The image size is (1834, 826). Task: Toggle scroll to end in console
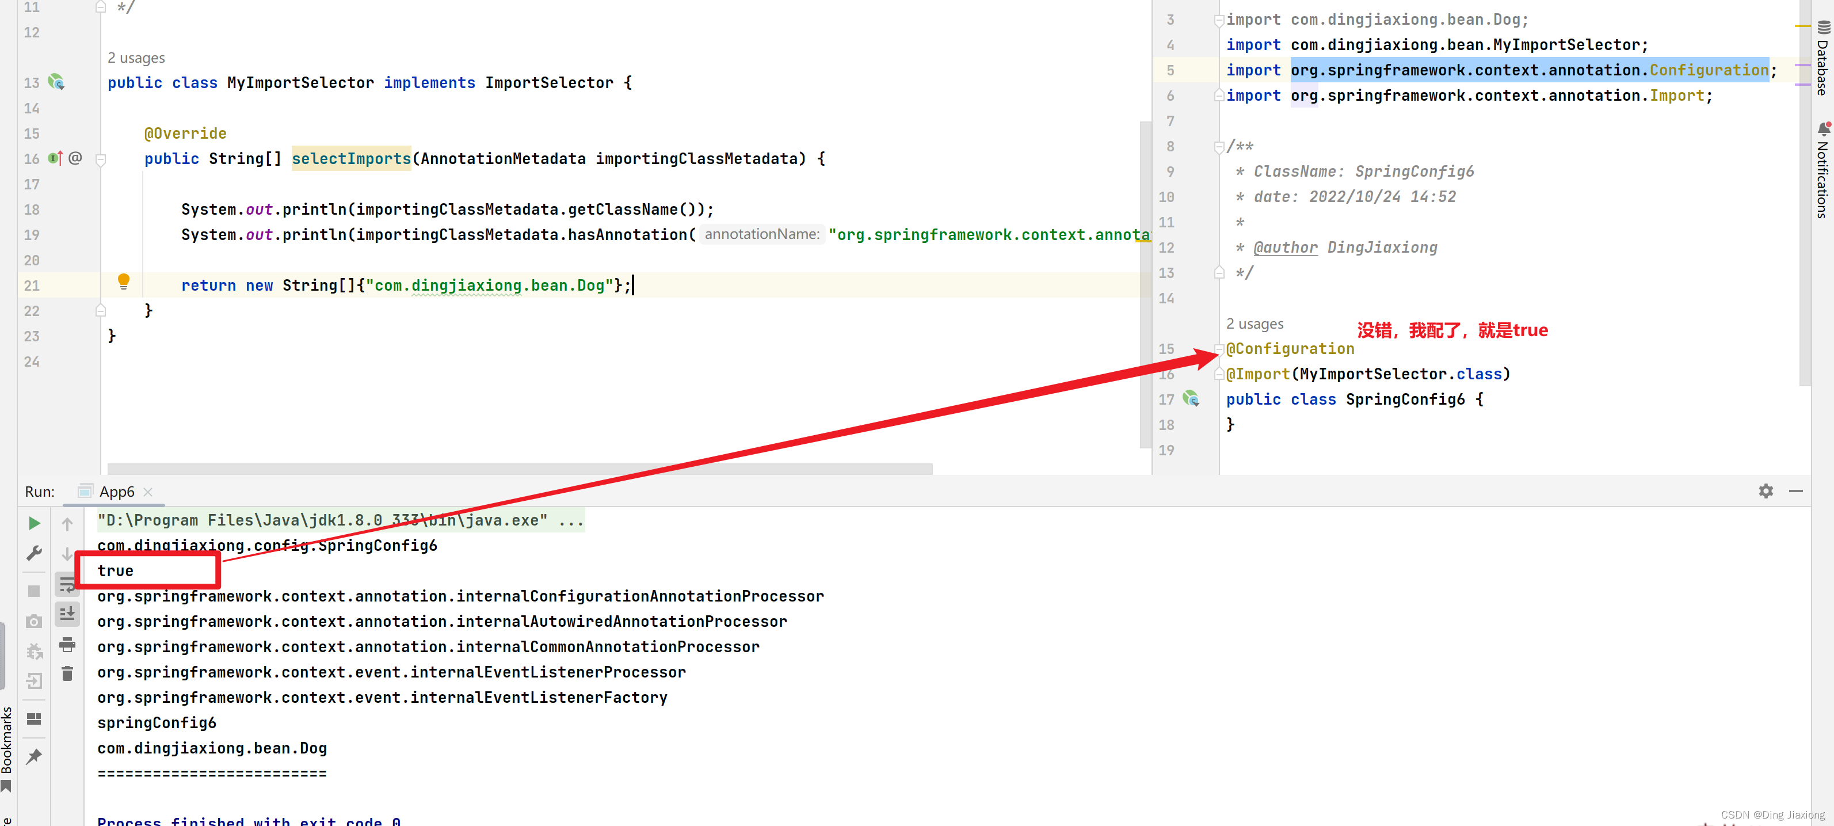tap(67, 614)
